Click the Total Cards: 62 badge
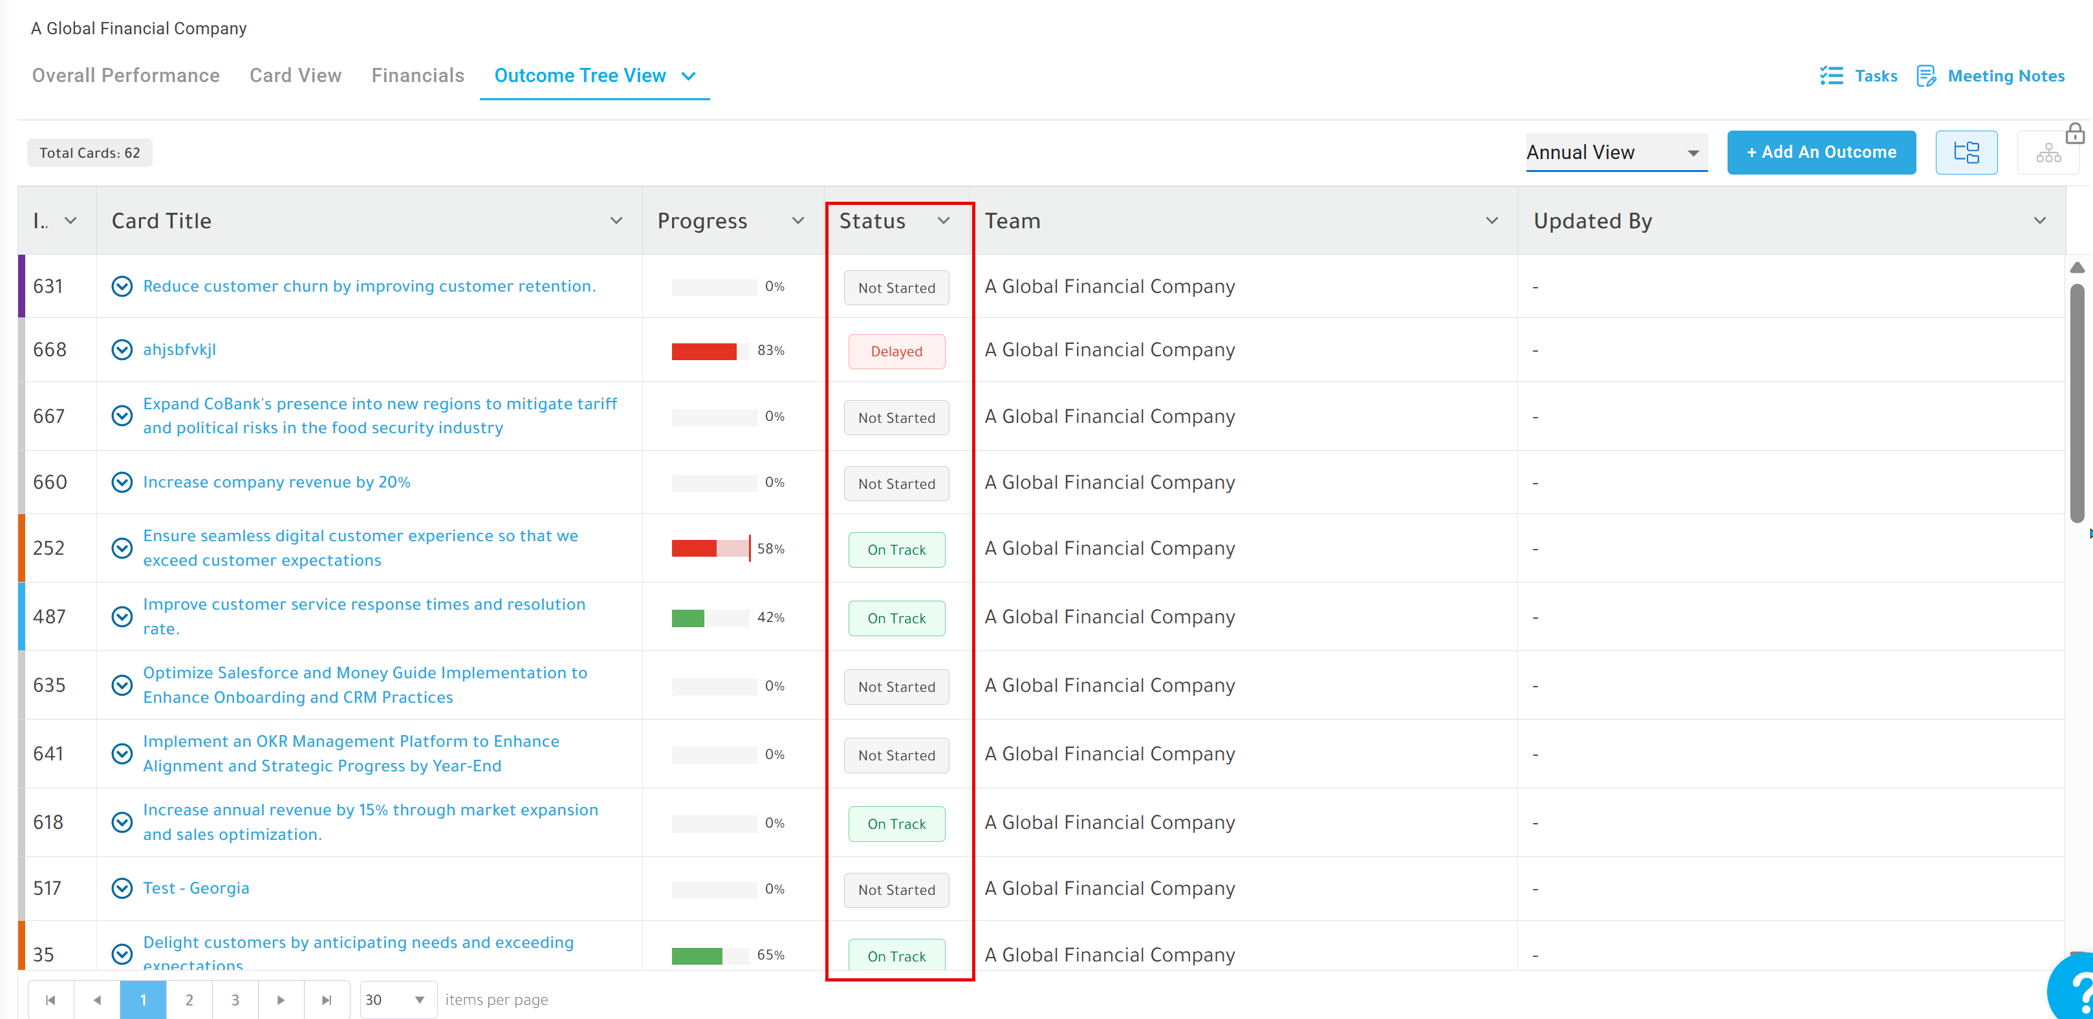 point(89,153)
